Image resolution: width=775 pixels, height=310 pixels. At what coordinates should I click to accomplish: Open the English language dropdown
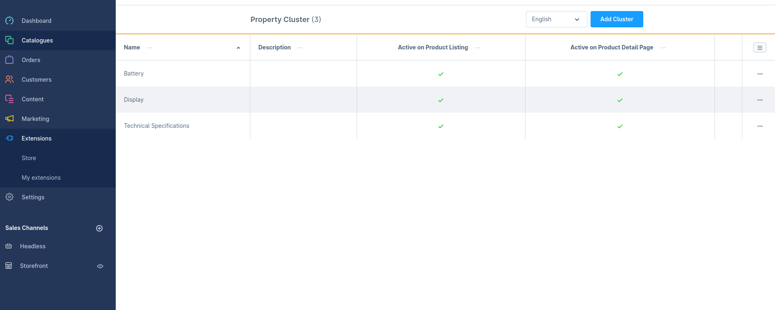[556, 19]
